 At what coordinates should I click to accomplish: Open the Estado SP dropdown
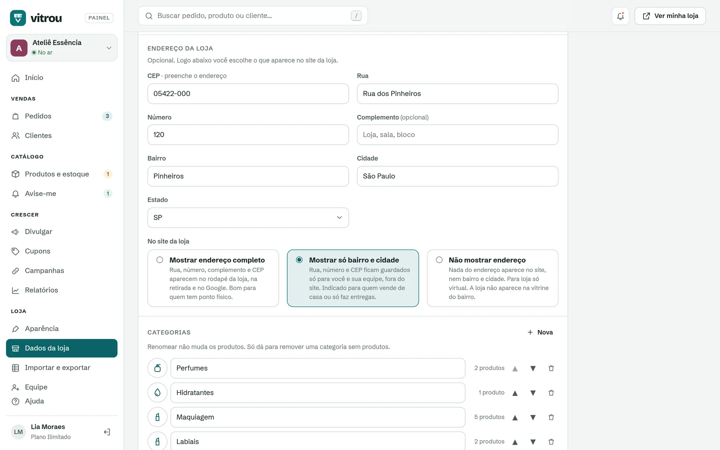tap(248, 218)
